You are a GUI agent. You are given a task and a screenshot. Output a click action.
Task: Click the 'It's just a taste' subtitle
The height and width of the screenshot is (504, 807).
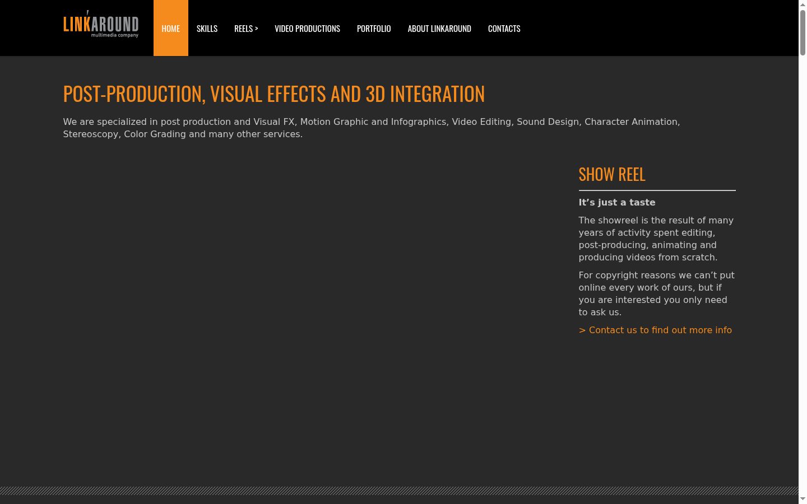tap(617, 203)
